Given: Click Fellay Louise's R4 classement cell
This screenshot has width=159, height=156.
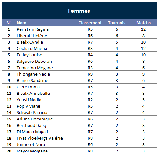Looking at the screenshot, I should (x=90, y=55).
